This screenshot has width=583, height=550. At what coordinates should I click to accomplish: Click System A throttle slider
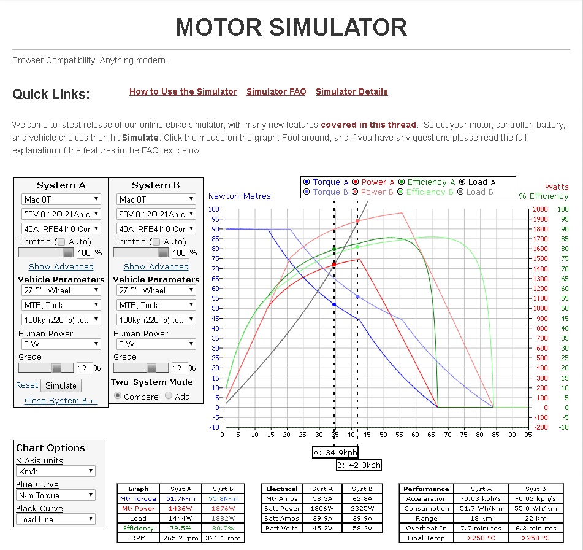point(46,253)
